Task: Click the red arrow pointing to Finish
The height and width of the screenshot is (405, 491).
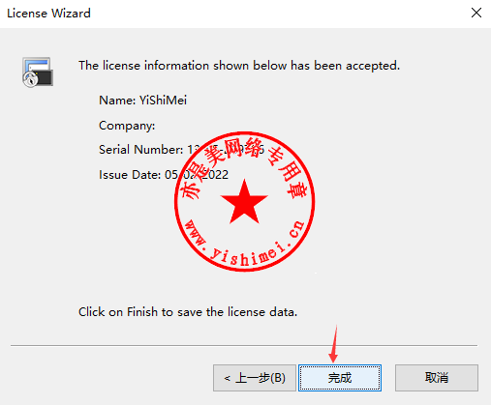Action: pos(334,343)
